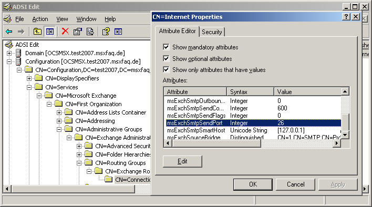Click the red Delete toolbar icon
The width and height of the screenshot is (372, 207).
click(65, 32)
